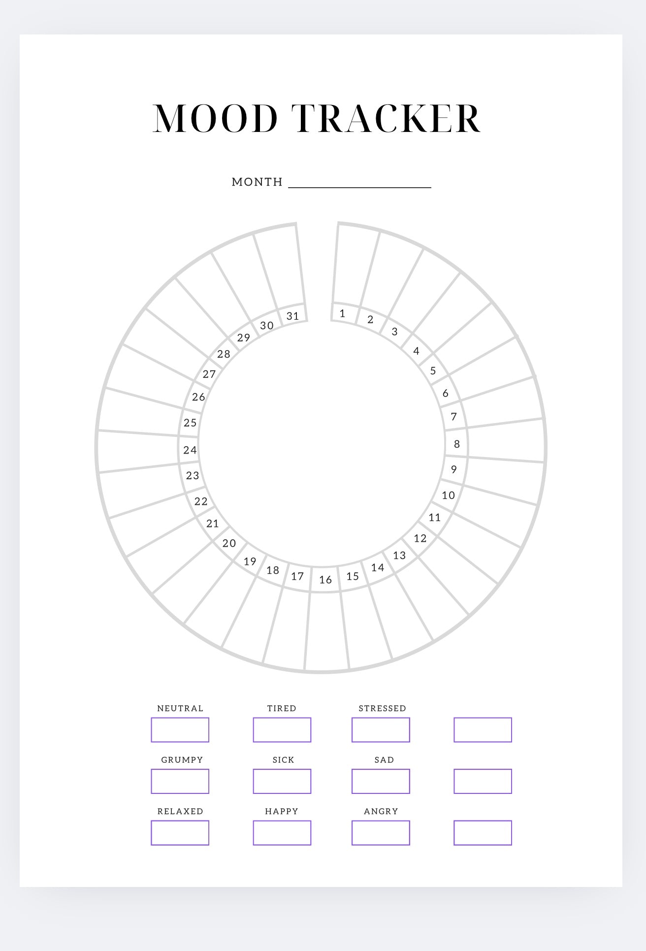Click the Mood Tracker title
Screen dimensions: 646x951
click(317, 119)
